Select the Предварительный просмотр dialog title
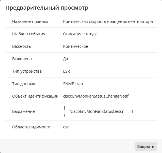This screenshot has width=162, height=153. click(47, 8)
